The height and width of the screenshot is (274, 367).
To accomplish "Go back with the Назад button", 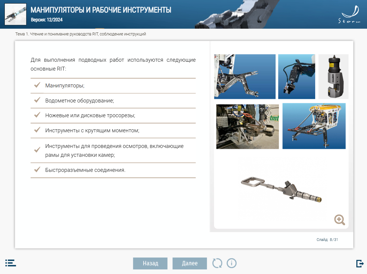I will point(150,263).
